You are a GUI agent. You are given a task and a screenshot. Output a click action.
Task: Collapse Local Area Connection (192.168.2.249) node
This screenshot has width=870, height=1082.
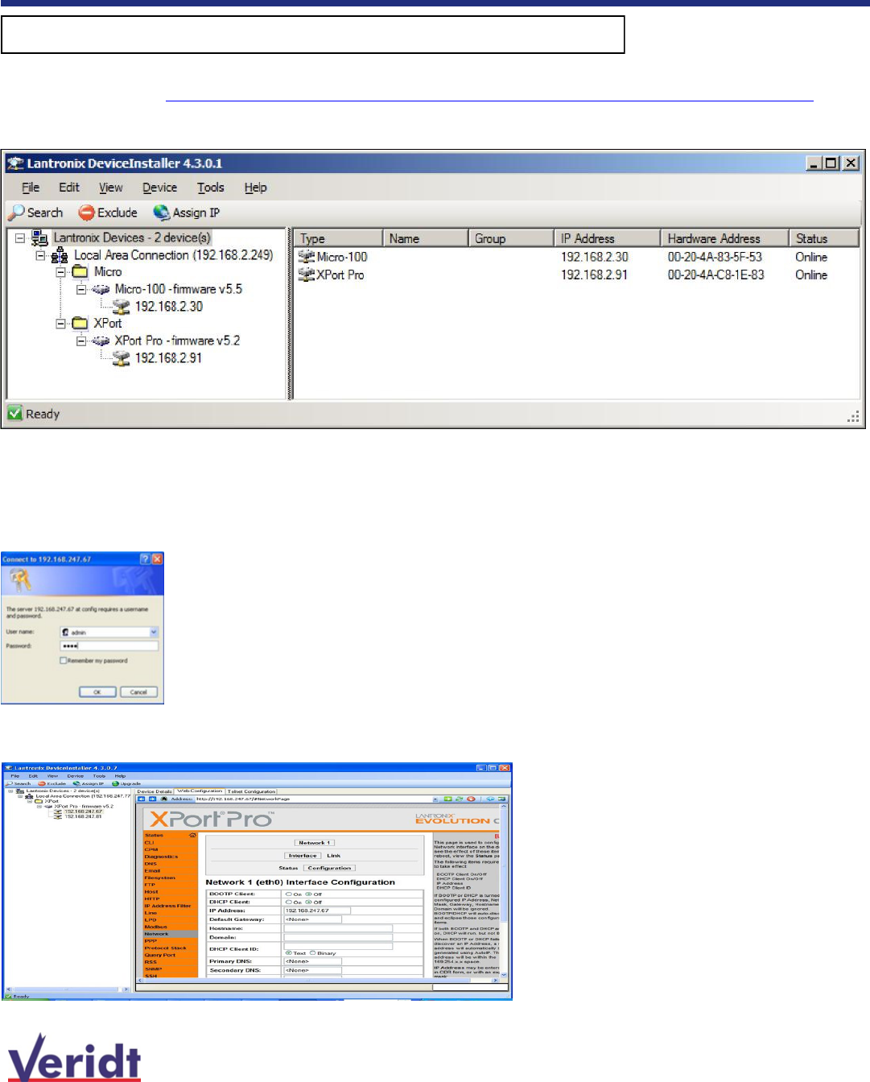[40, 255]
